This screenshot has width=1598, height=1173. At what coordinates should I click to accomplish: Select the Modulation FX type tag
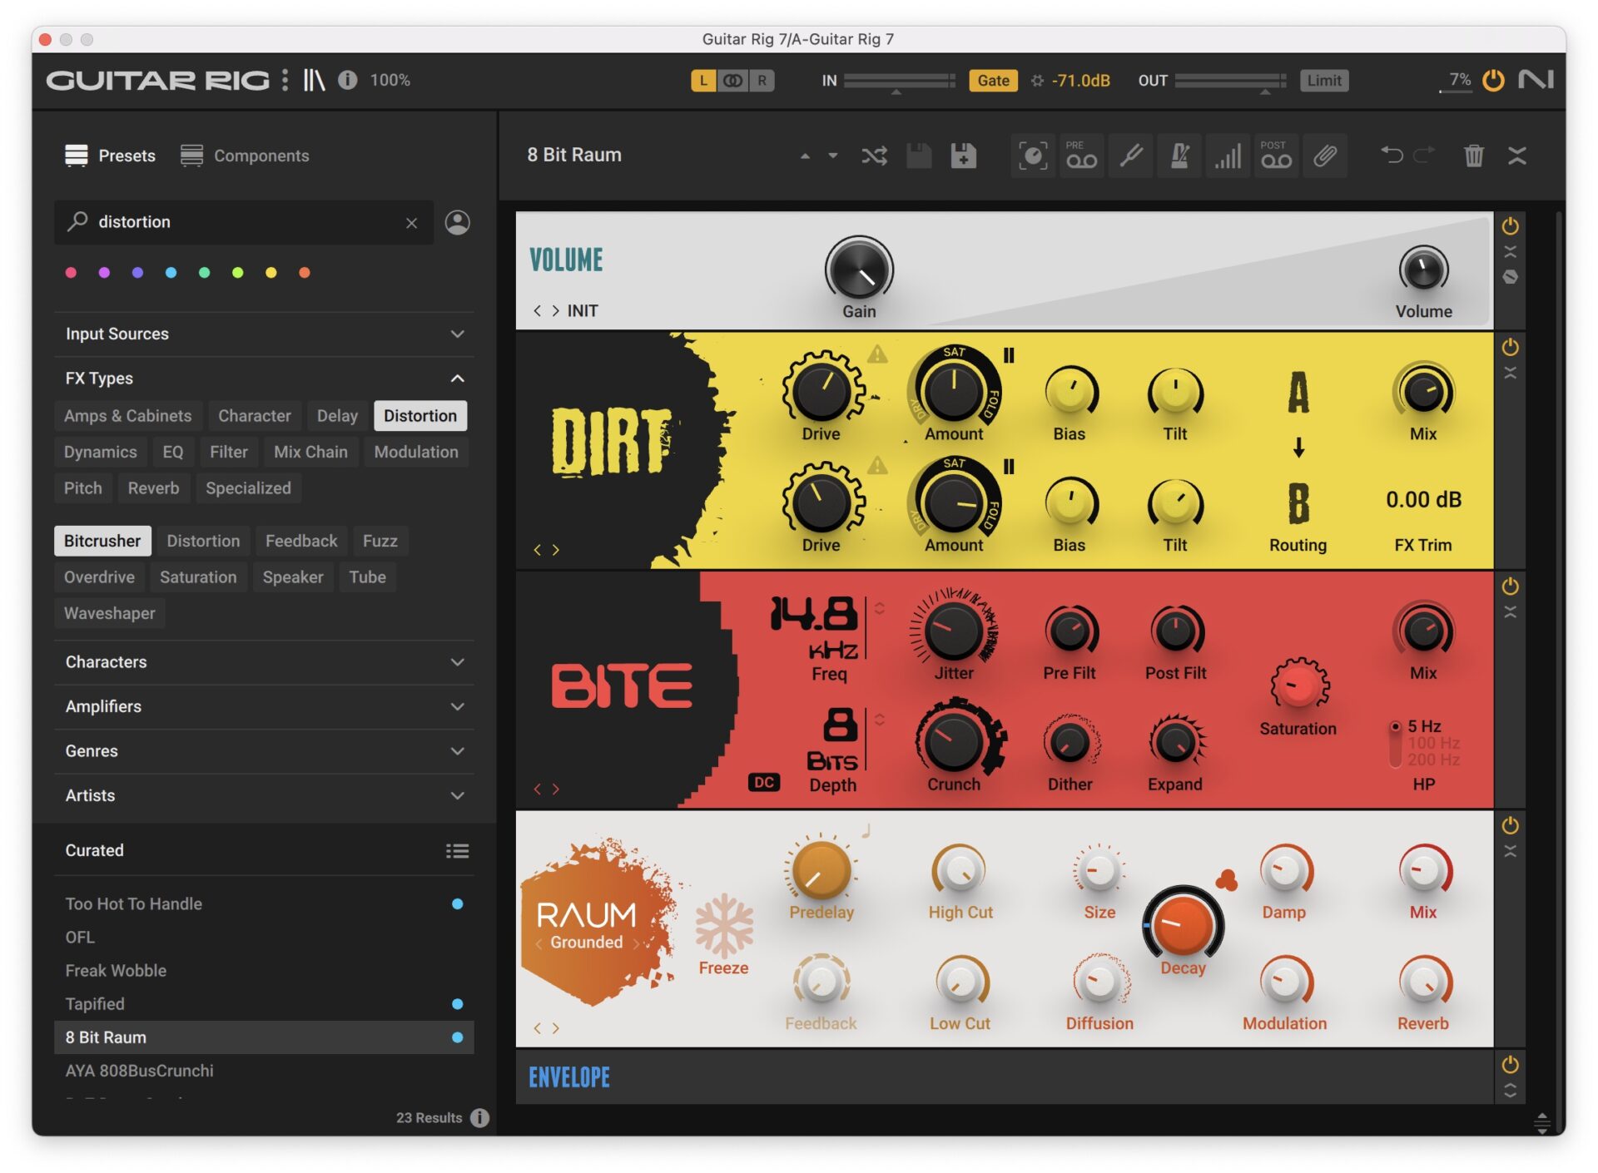[416, 452]
